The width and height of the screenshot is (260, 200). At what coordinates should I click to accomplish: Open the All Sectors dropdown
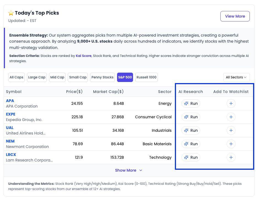[x=236, y=77]
